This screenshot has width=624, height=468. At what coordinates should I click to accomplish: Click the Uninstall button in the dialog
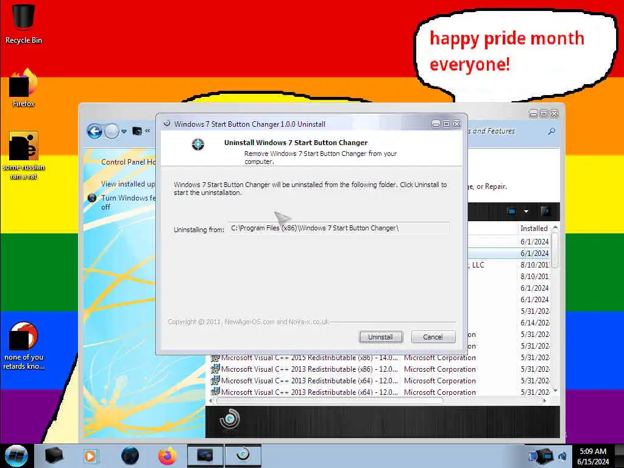(381, 336)
